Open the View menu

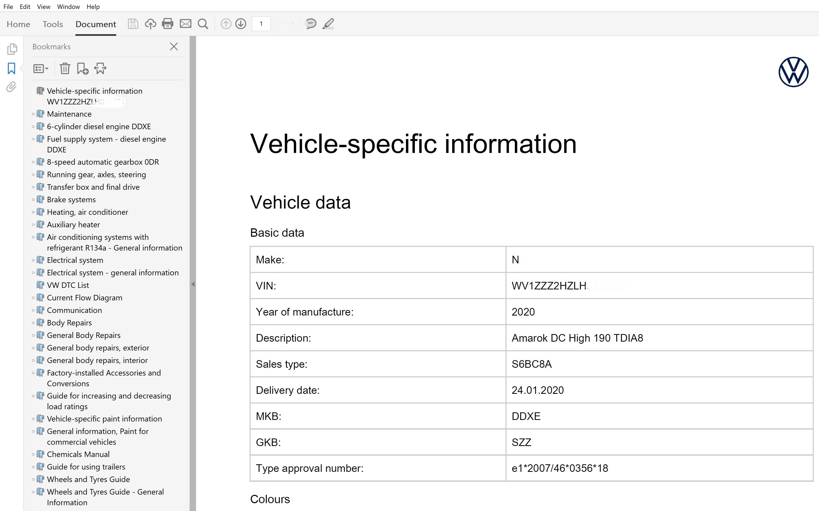pyautogui.click(x=43, y=7)
